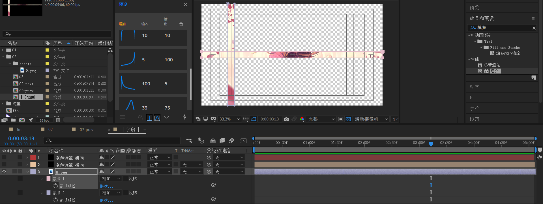Switch to the 02 timeline tab
The height and width of the screenshot is (204, 543).
(x=50, y=130)
